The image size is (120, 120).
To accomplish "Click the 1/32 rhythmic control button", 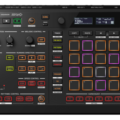I will 8,99.
